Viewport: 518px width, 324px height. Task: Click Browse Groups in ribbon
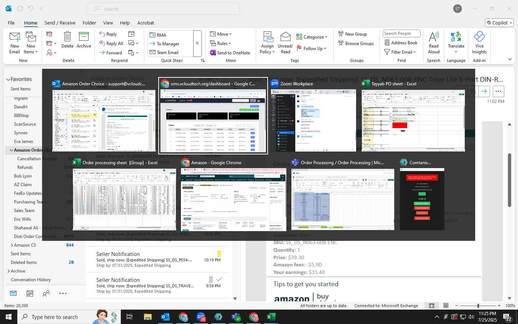(x=356, y=44)
